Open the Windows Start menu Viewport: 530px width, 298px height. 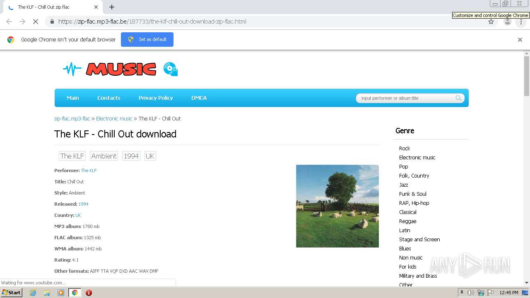click(x=12, y=292)
